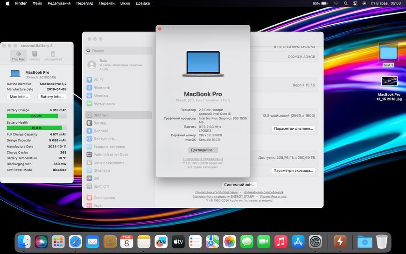The image size is (406, 254).
Task: Open coconutBattery icon in the Dock
Action: click(x=340, y=242)
